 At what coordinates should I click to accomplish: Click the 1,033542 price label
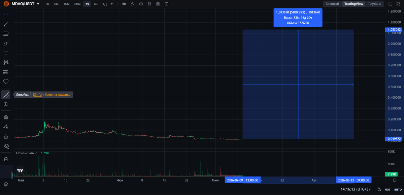pos(395,30)
